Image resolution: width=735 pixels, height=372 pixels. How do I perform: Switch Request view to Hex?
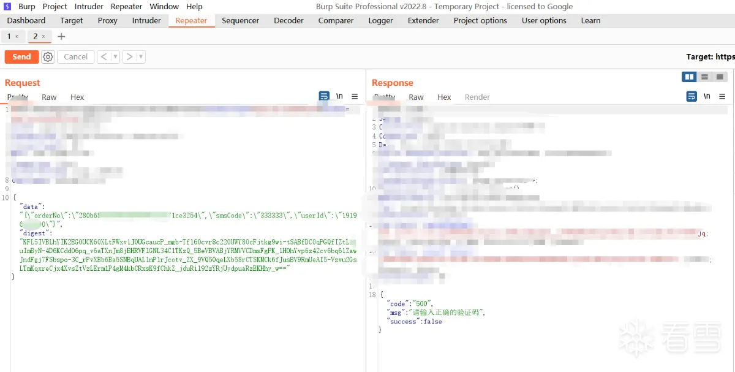[77, 97]
